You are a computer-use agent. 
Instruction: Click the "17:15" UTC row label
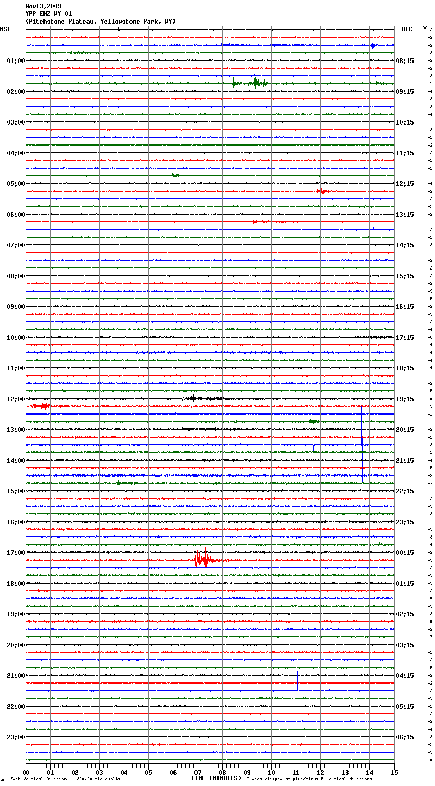pyautogui.click(x=405, y=338)
